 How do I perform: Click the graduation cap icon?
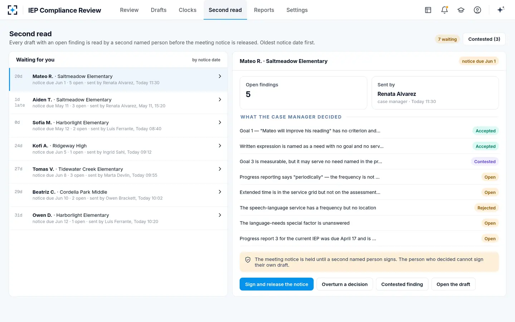[461, 10]
